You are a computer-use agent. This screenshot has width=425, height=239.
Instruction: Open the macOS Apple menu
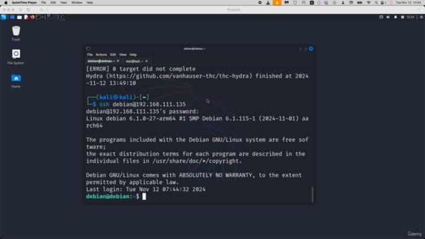[x=6, y=3]
